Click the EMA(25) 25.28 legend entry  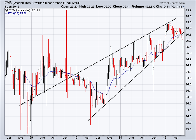pyautogui.click(x=16, y=13)
